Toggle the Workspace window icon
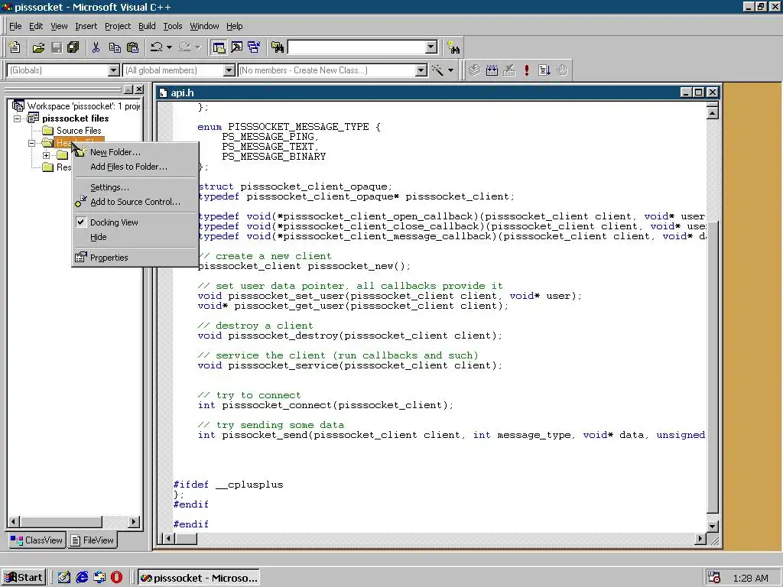This screenshot has width=783, height=587. pos(219,47)
